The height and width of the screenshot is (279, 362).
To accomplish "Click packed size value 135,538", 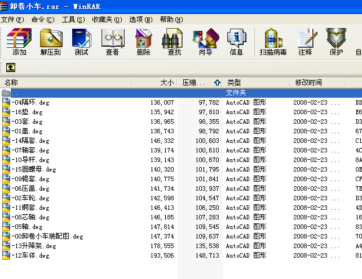I will pyautogui.click(x=208, y=246).
